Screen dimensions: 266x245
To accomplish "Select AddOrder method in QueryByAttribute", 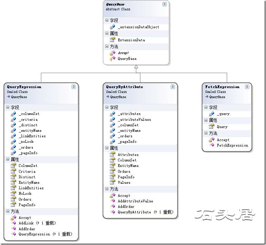I will pos(126,206).
